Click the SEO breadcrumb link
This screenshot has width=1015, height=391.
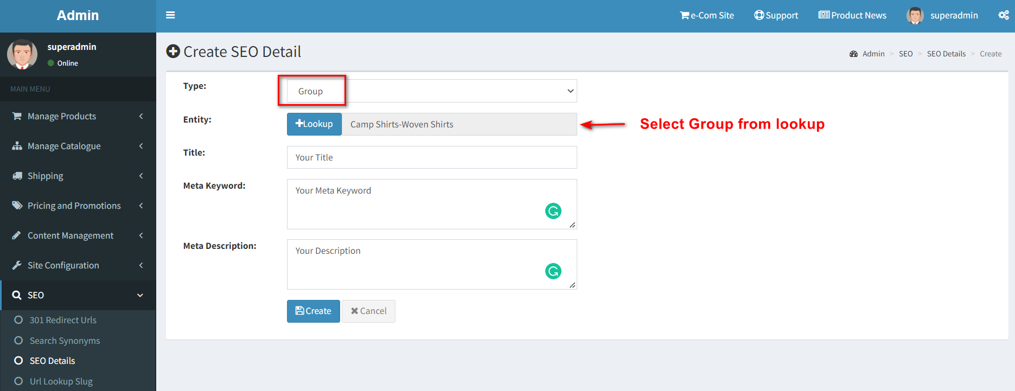click(906, 54)
